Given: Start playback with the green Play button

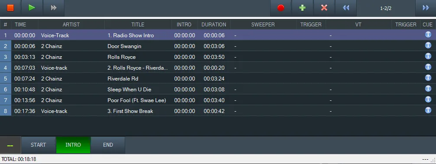Looking at the screenshot, I should [32, 8].
